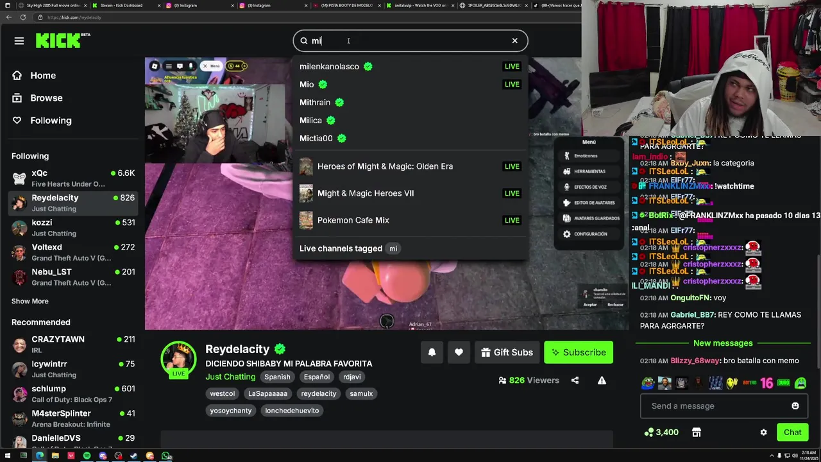Open the Heroes of Might & Magic: Olden Era category
This screenshot has height=462, width=821.
click(x=410, y=166)
